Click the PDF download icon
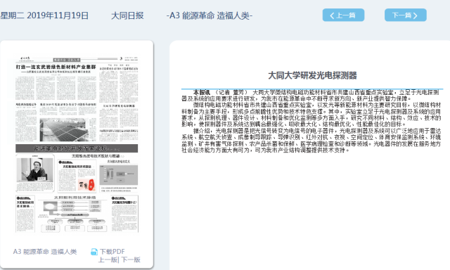Screen dimensions: 450x270 [94, 252]
